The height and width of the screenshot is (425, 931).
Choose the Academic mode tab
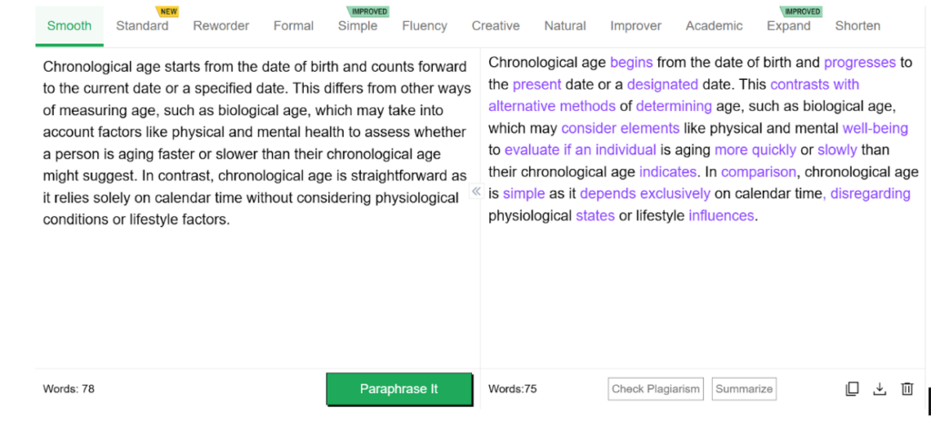click(714, 25)
